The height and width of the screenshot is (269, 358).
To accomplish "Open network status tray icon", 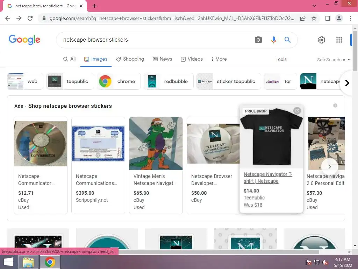I will tap(316, 262).
